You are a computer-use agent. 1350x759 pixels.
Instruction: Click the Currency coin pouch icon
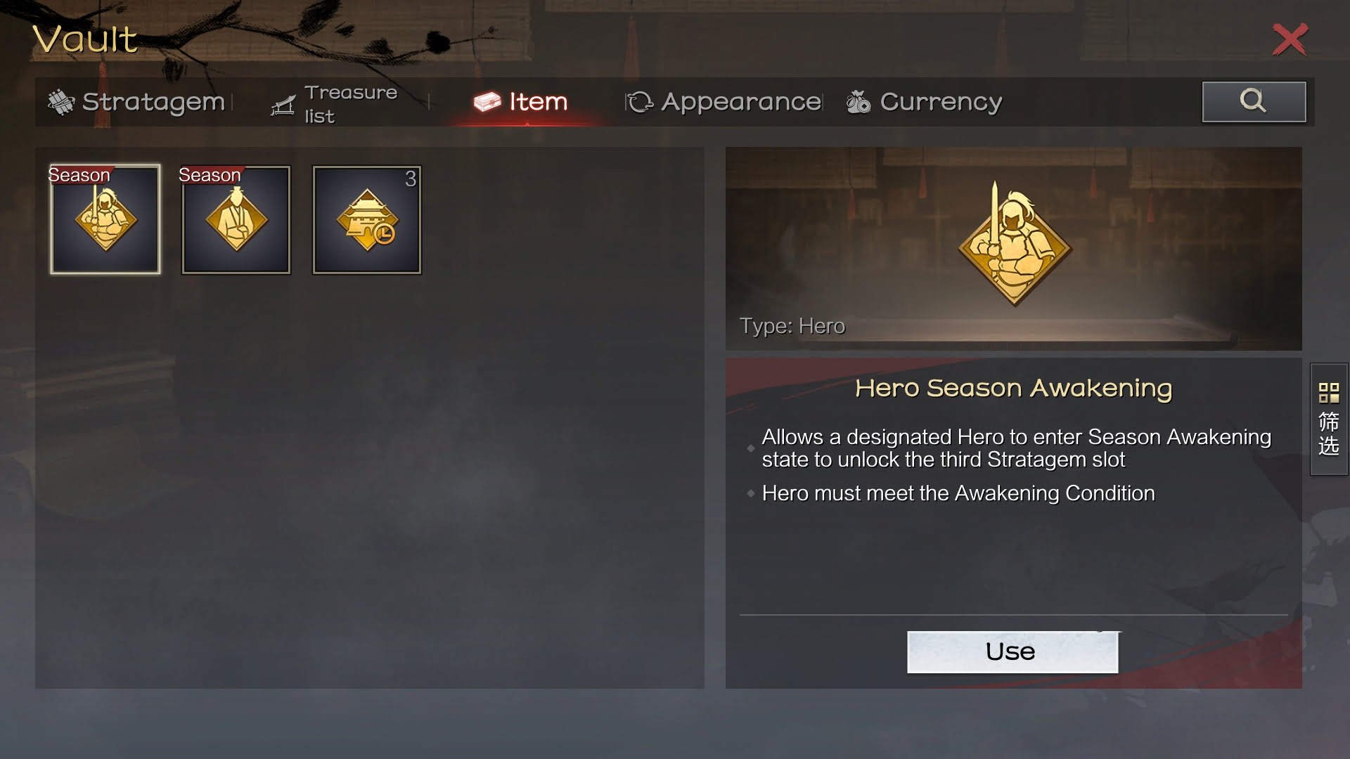click(858, 102)
